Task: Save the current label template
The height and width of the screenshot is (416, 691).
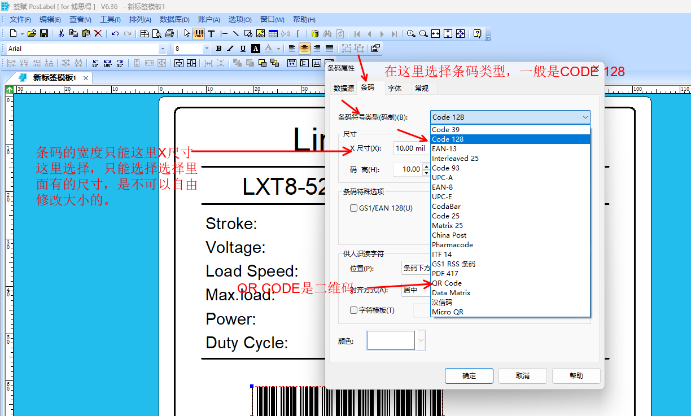Action: tap(44, 34)
